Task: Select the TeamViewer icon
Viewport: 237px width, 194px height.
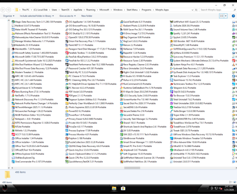Action: (x=172, y=80)
